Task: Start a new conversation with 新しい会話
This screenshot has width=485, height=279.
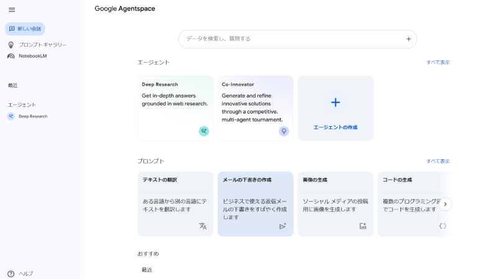Action: point(25,29)
